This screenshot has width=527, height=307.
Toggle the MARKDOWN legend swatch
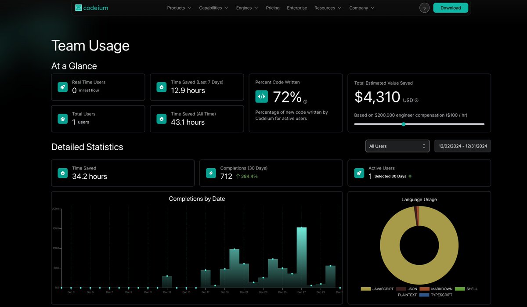(x=424, y=289)
